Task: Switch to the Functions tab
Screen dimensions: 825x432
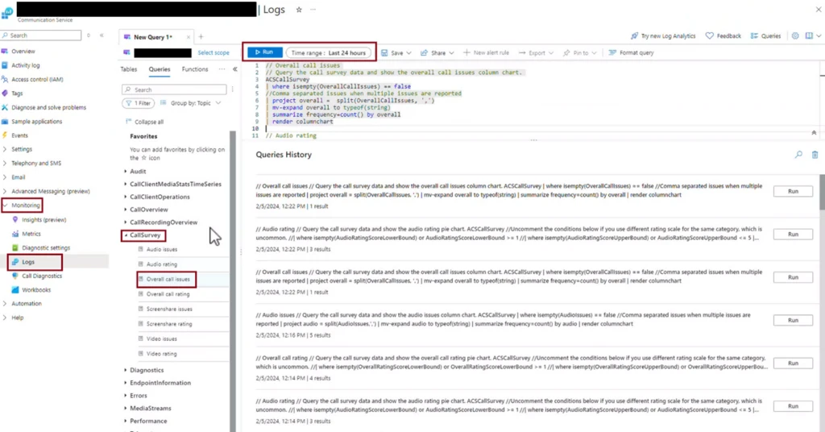Action: pyautogui.click(x=195, y=69)
